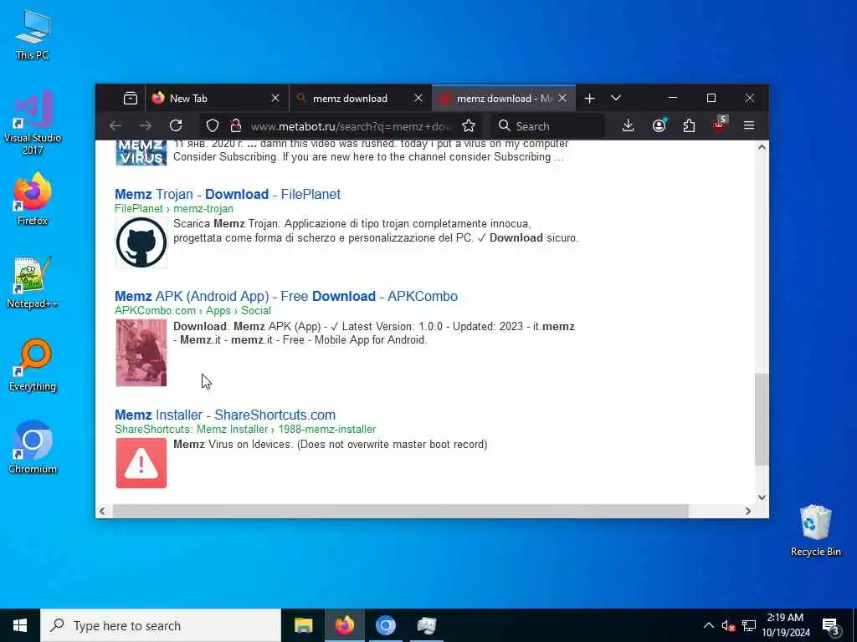Open the Windows Start menu
The height and width of the screenshot is (642, 857).
coord(20,625)
